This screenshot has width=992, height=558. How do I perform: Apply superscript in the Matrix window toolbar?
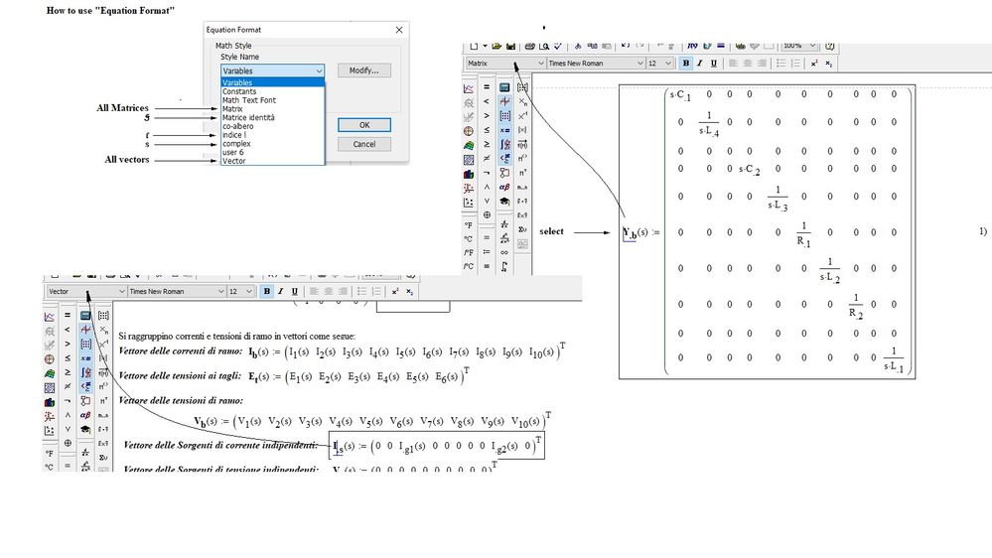pos(814,64)
